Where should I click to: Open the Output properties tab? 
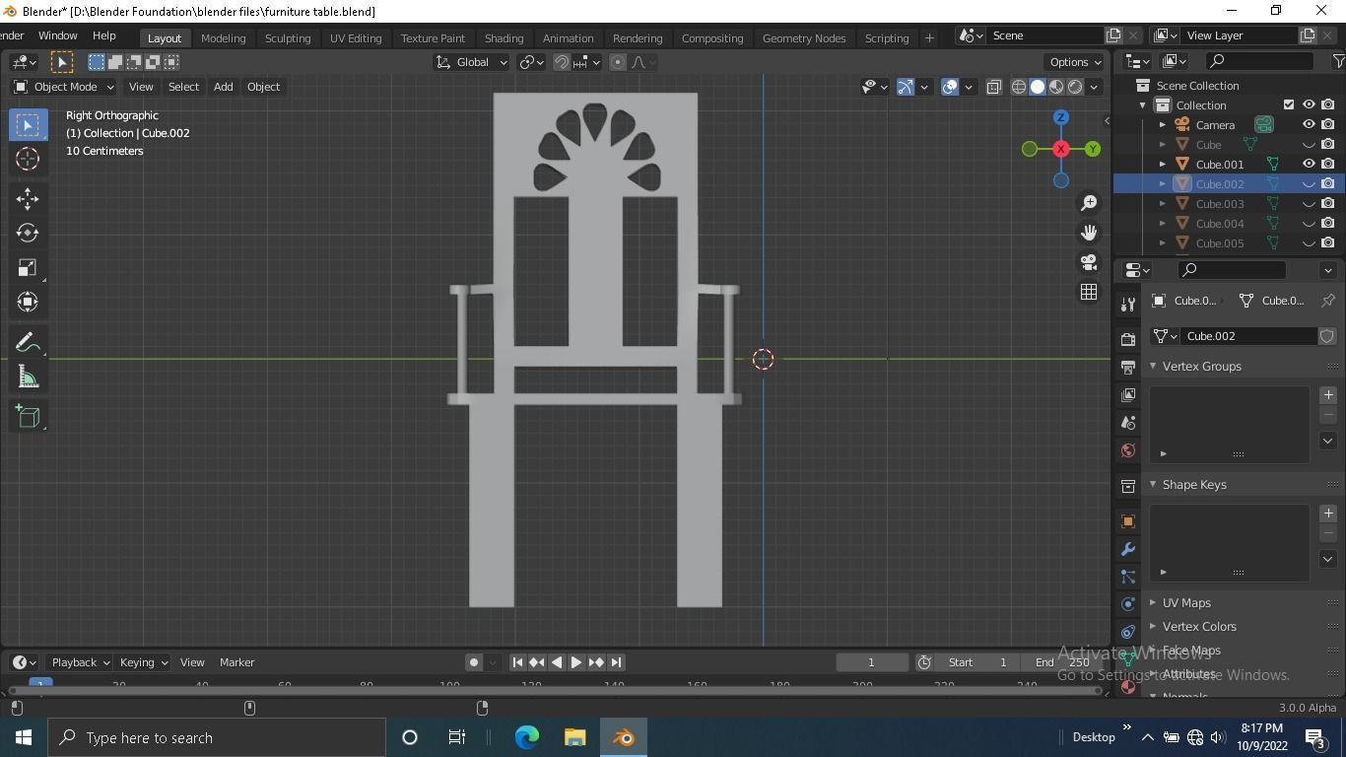coord(1128,367)
